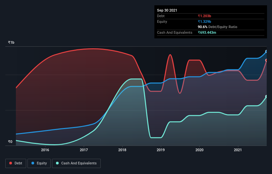Image resolution: width=272 pixels, height=174 pixels.
Task: Select the 2016 x-axis label
Action: pyautogui.click(x=45, y=150)
